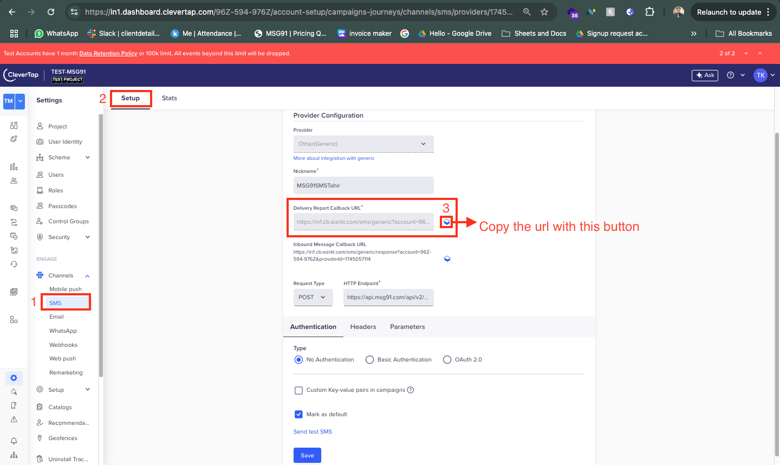Open the Data Retention Policy link
The height and width of the screenshot is (465, 780).
point(108,53)
